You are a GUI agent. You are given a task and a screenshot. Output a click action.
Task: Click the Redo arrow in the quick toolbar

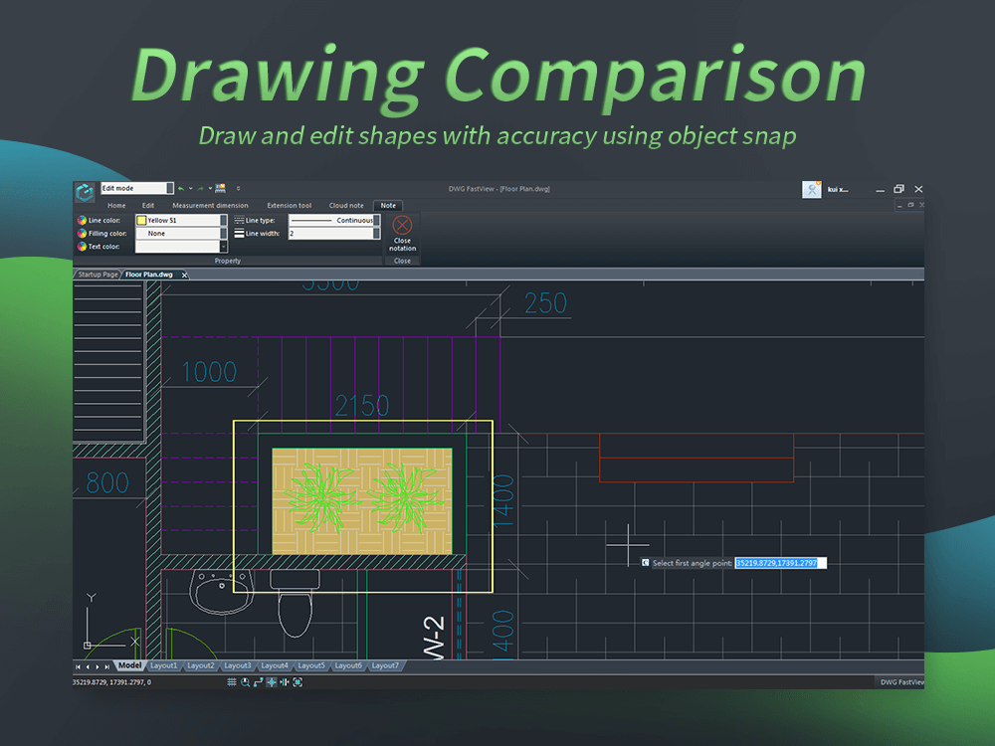200,187
